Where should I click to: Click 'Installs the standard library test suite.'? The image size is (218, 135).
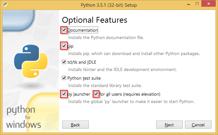[105, 85]
